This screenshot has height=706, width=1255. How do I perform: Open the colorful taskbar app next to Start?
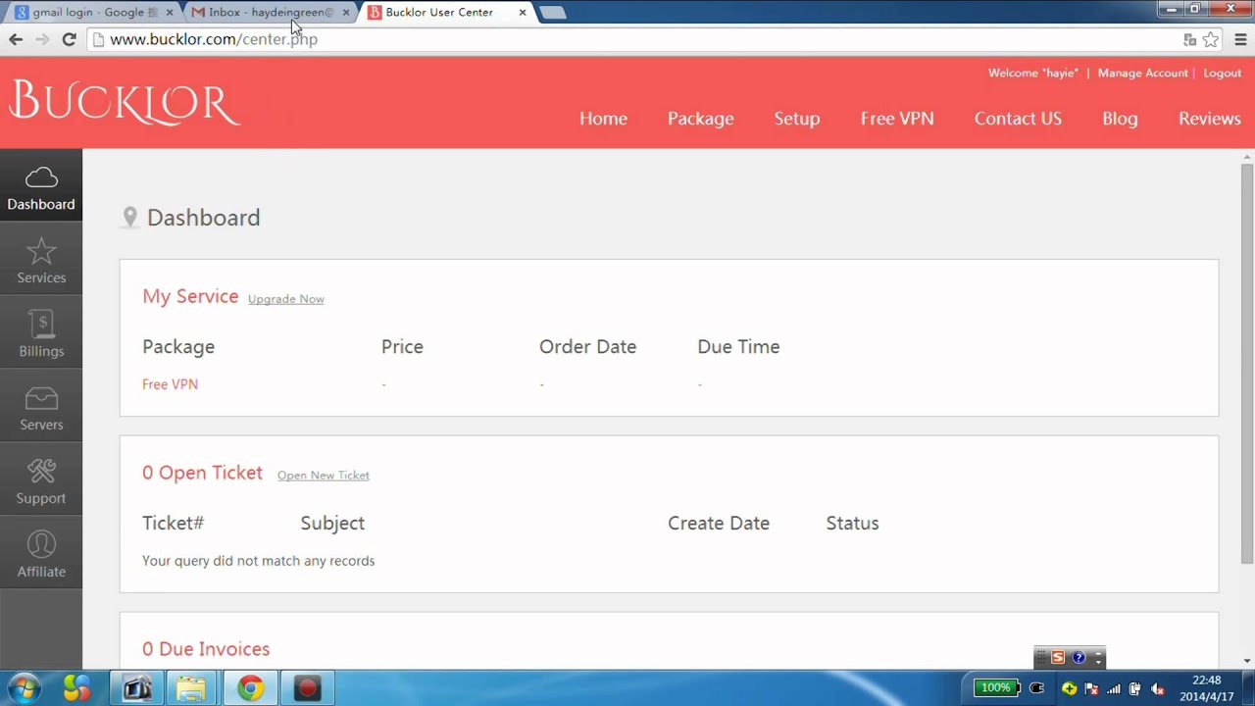[77, 688]
